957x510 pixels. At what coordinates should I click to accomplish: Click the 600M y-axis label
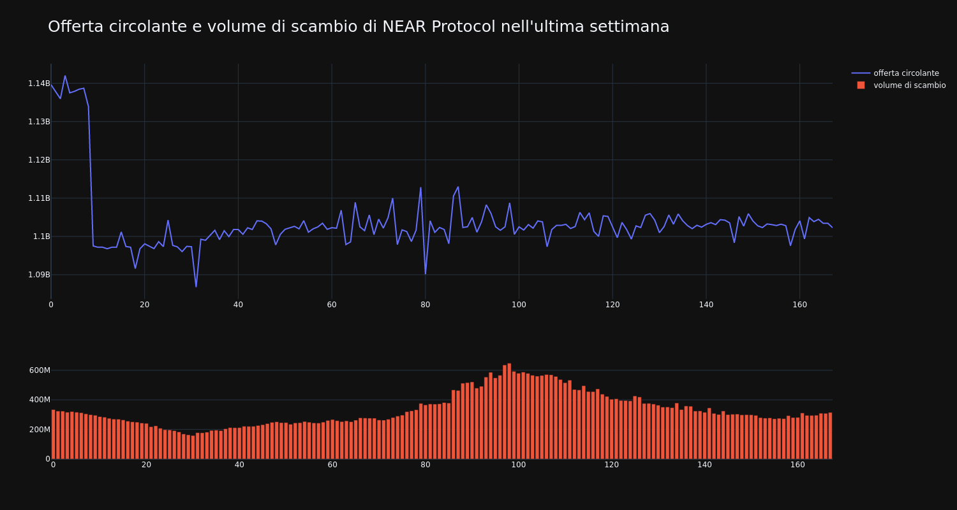click(40, 370)
